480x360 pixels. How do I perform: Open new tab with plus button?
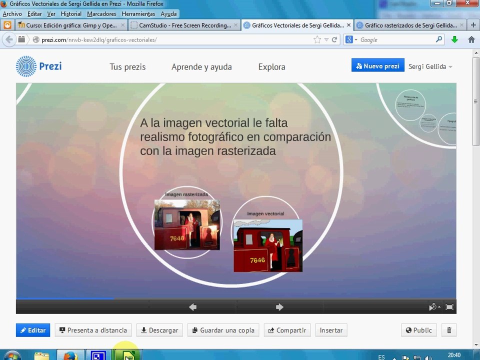coord(473,25)
